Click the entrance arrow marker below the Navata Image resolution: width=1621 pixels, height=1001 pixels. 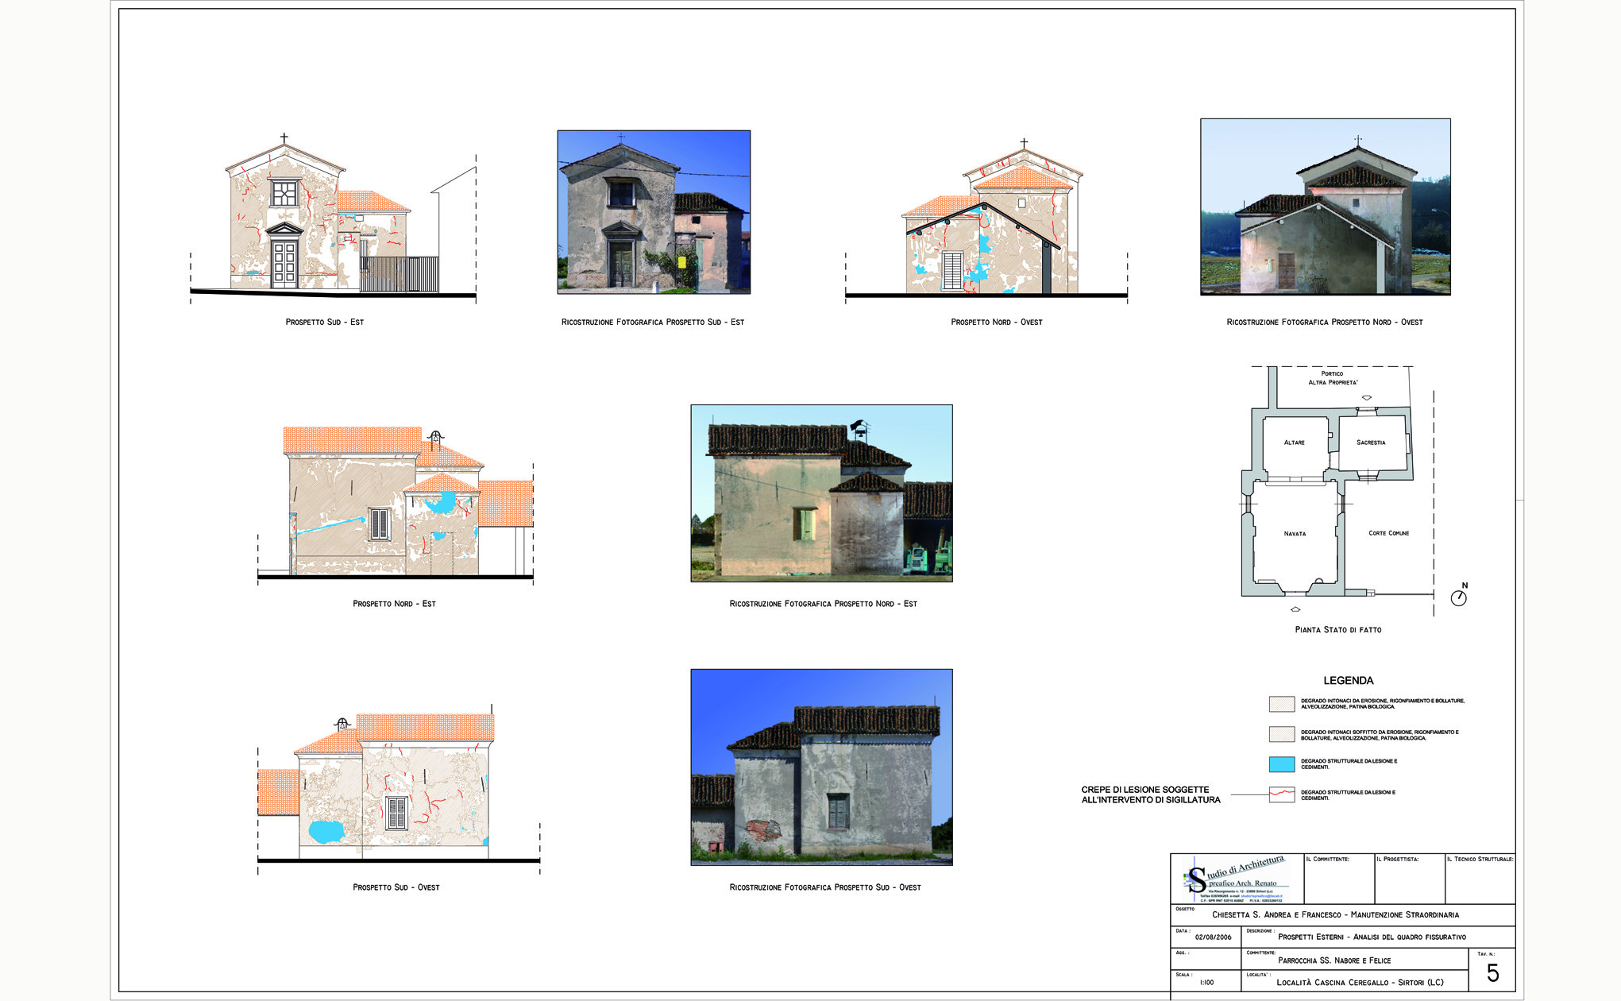[1295, 609]
